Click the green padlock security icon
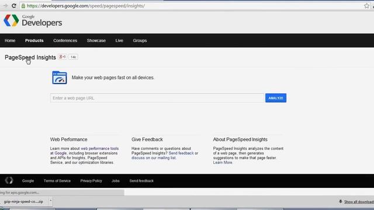This screenshot has height=210, width=374. (23, 6)
